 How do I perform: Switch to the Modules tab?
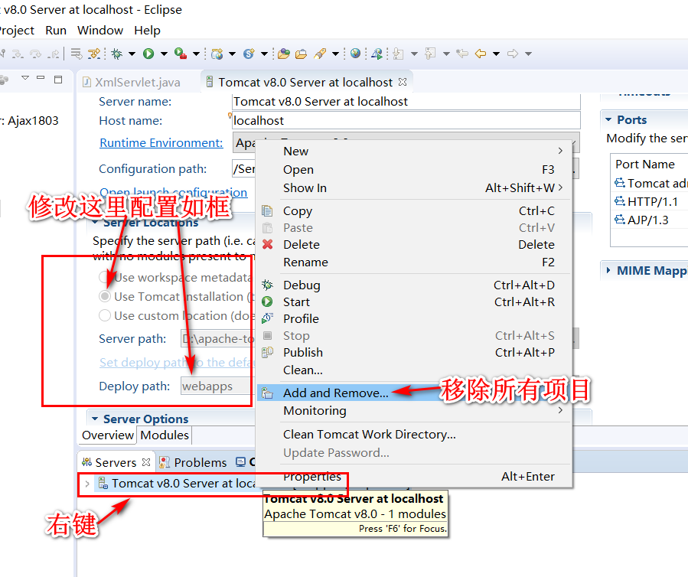(165, 435)
